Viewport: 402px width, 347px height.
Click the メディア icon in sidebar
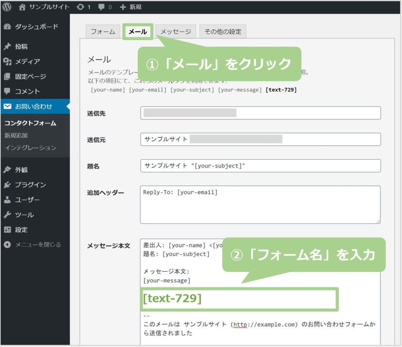[7, 61]
